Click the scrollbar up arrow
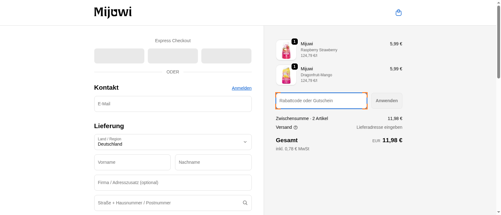This screenshot has height=215, width=501. 498,2
